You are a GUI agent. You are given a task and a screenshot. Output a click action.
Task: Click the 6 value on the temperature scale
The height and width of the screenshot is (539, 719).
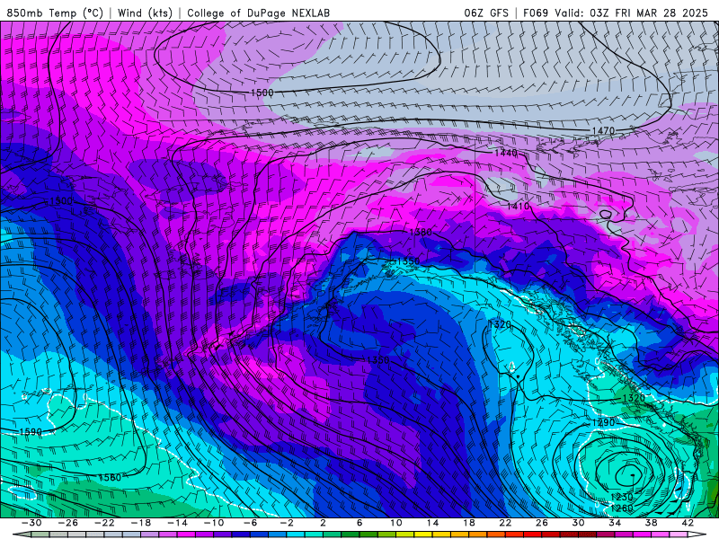coord(359,523)
